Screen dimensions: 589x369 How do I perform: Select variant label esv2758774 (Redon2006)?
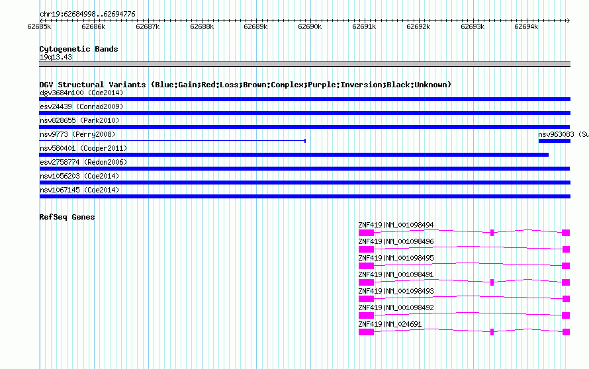pyautogui.click(x=83, y=162)
